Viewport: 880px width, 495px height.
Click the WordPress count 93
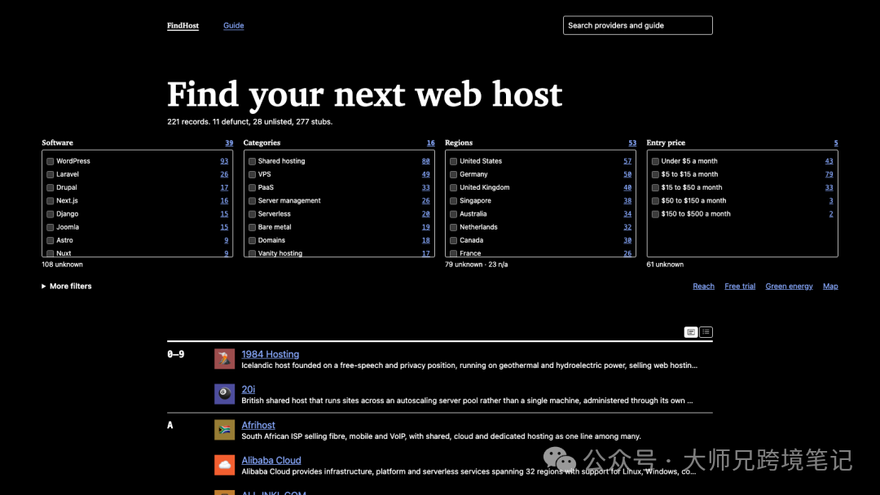224,161
